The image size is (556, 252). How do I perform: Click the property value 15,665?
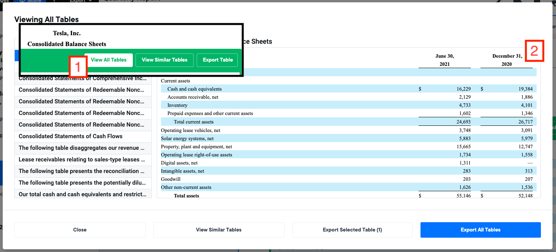click(464, 147)
